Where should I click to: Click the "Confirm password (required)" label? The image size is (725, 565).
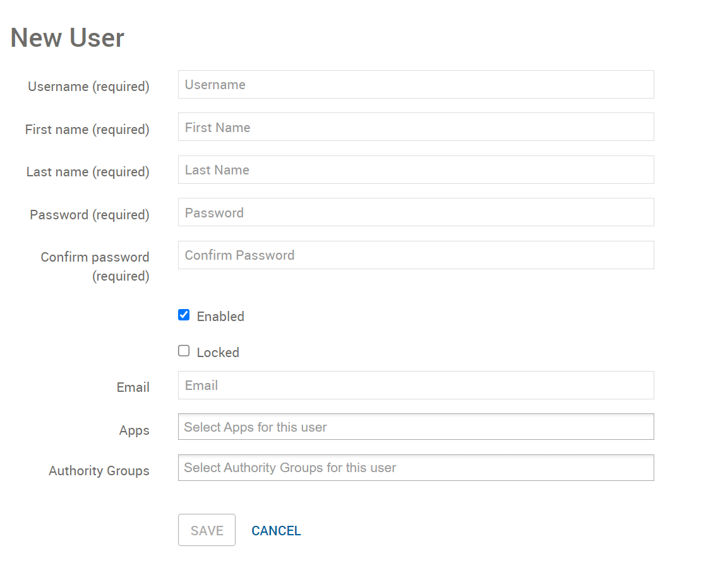(x=95, y=266)
